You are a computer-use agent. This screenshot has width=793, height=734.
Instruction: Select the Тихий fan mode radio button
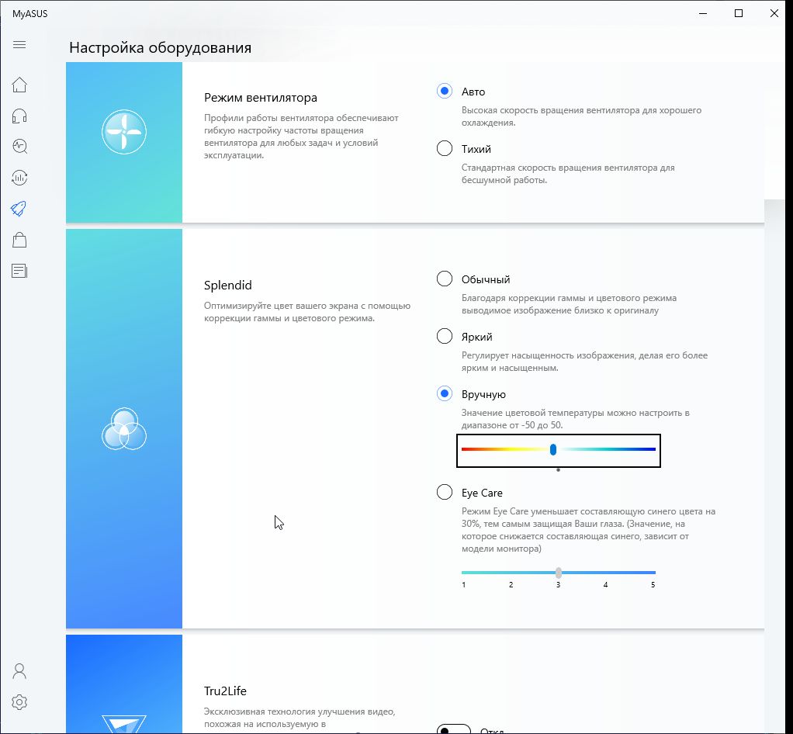pos(444,148)
